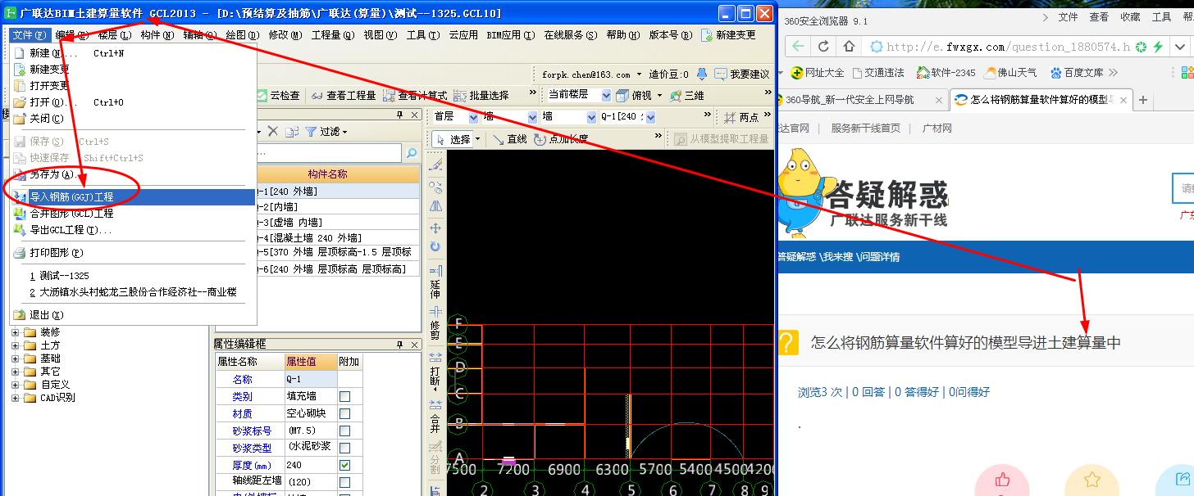Image resolution: width=1194 pixels, height=496 pixels.
Task: Click the move tool in the vertical toolbar
Action: point(435,228)
